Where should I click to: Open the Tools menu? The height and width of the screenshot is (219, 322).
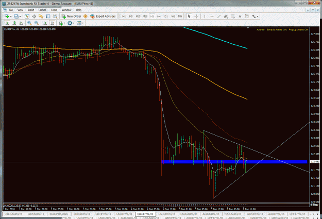point(54,10)
